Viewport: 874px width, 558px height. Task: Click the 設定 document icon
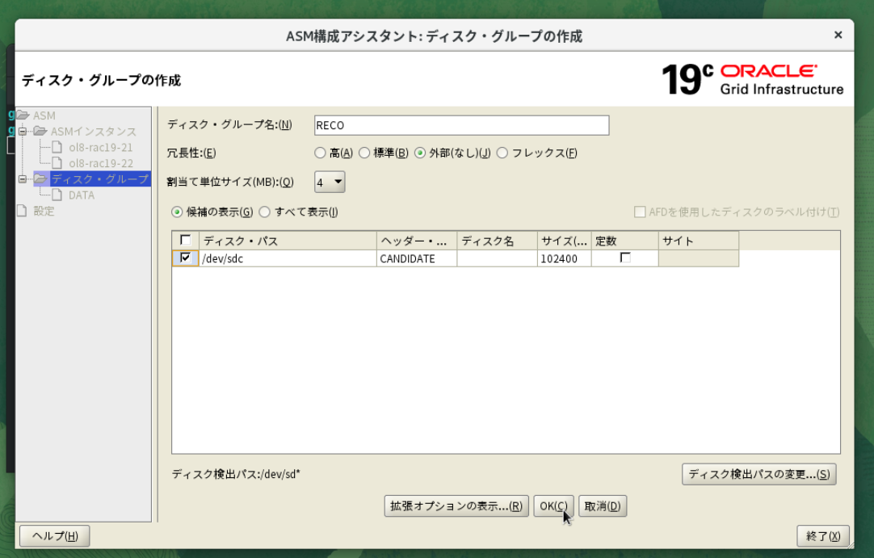click(x=22, y=211)
